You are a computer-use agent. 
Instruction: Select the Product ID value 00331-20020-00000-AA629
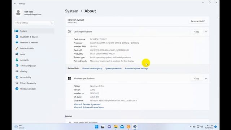pyautogui.click(x=102, y=54)
